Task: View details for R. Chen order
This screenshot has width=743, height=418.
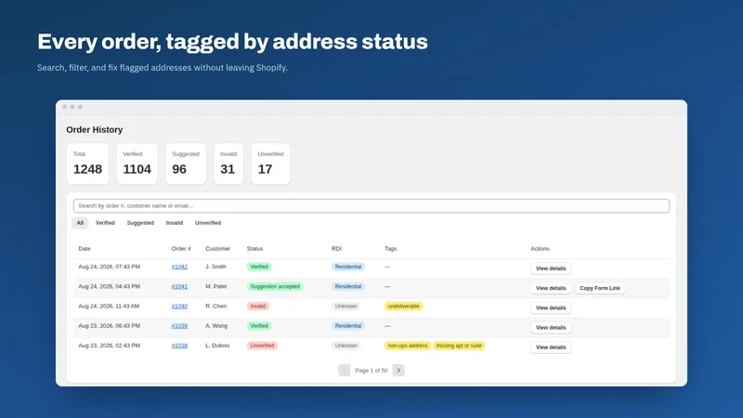Action: (x=551, y=308)
